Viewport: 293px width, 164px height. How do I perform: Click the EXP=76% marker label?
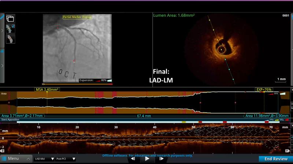tap(264, 89)
